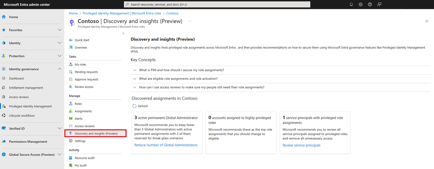Click the search resources input field
Screen dimensions: 434x169
[x=217, y=4]
